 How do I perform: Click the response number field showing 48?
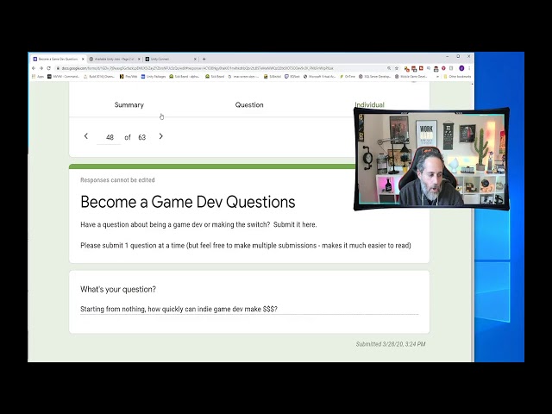pos(110,137)
